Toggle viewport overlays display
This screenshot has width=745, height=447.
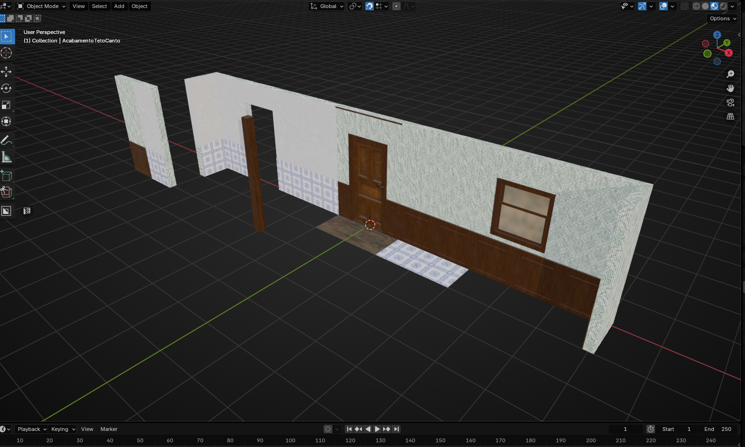pyautogui.click(x=663, y=6)
